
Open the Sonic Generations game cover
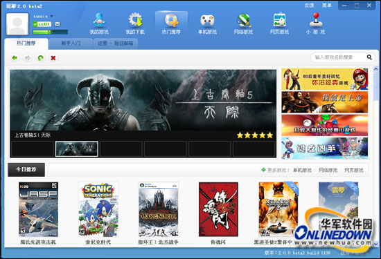pos(98,209)
